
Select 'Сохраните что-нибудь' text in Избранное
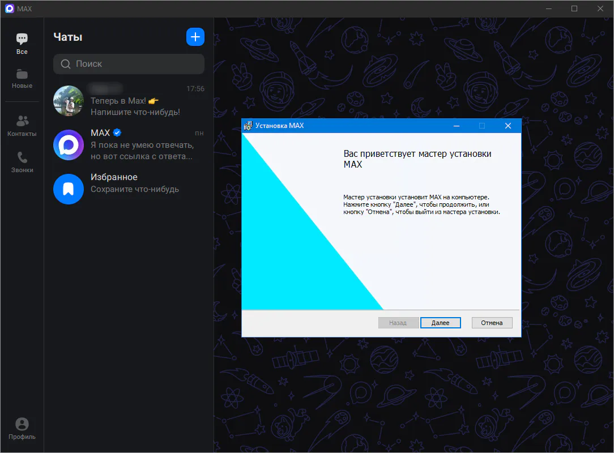135,189
